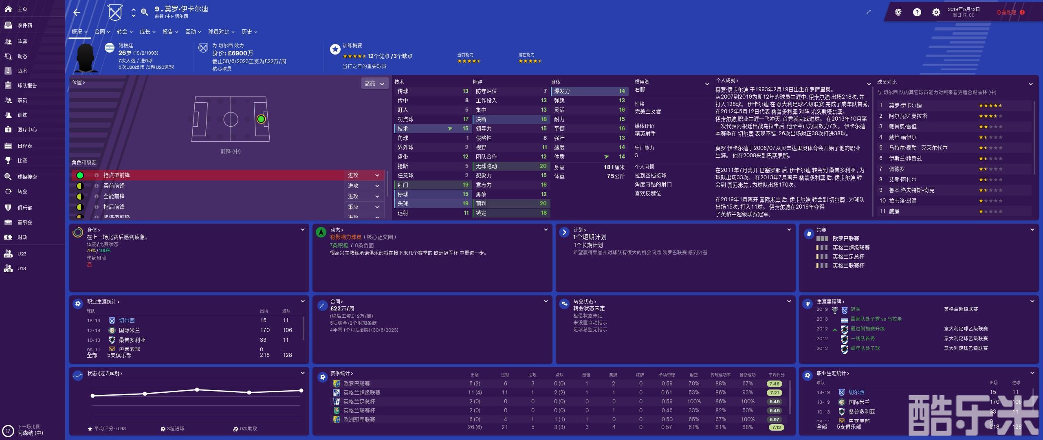The image size is (1043, 440).
Task: Click striker position dot on pitch
Action: click(261, 119)
